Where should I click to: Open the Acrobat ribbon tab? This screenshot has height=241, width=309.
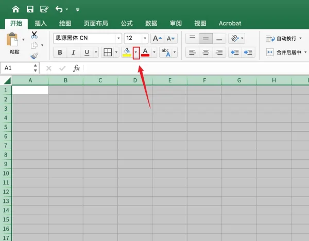(230, 24)
